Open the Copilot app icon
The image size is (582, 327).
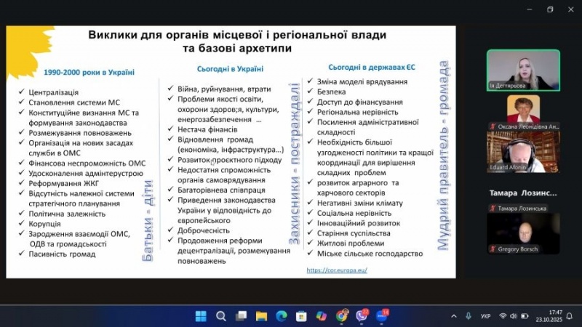click(x=322, y=316)
